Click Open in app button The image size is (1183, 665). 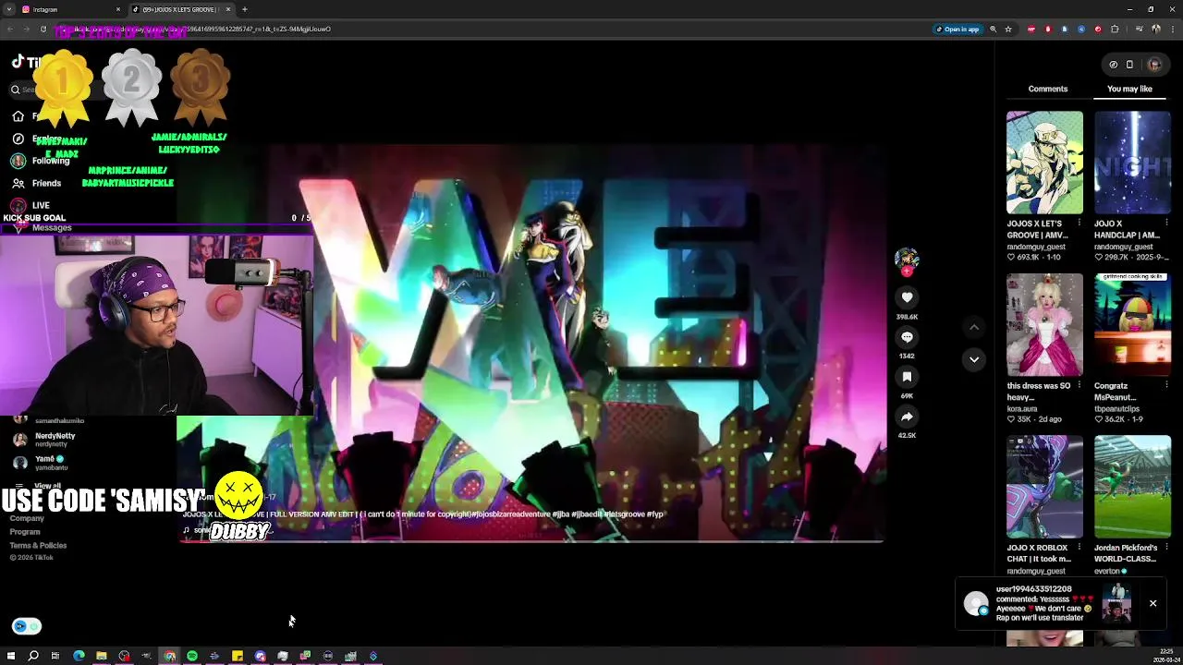coord(957,29)
